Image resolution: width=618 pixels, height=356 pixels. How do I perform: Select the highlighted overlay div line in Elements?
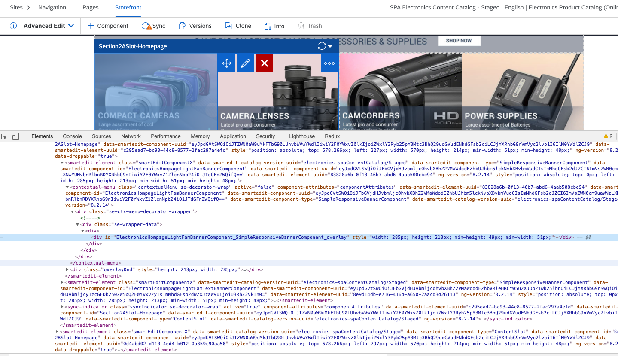309,237
